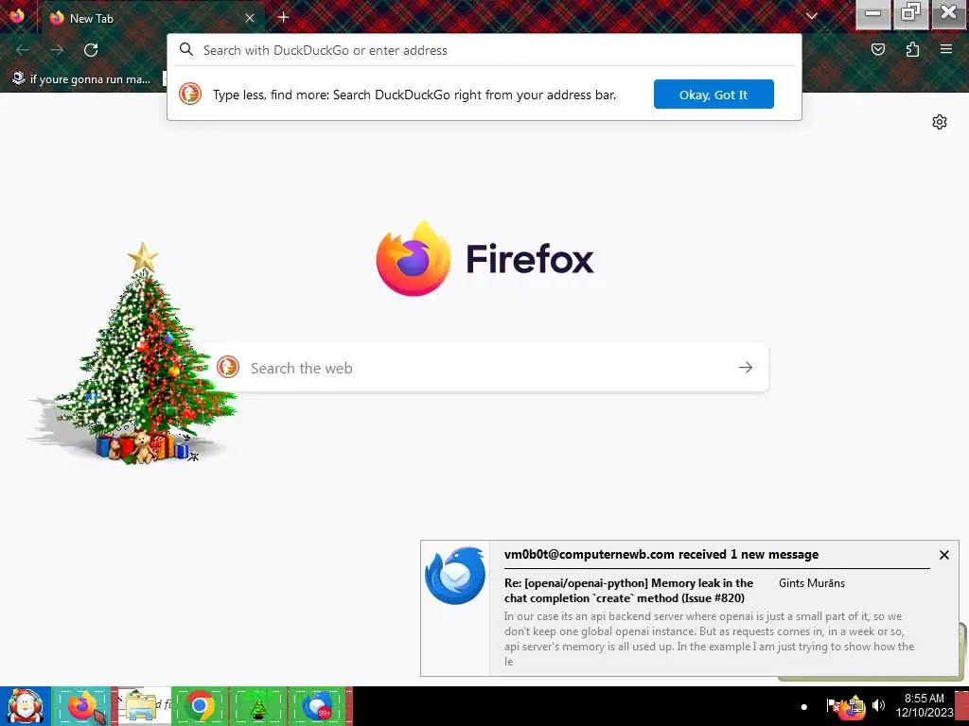Dismiss the Thunderbird new message notification

click(x=943, y=555)
